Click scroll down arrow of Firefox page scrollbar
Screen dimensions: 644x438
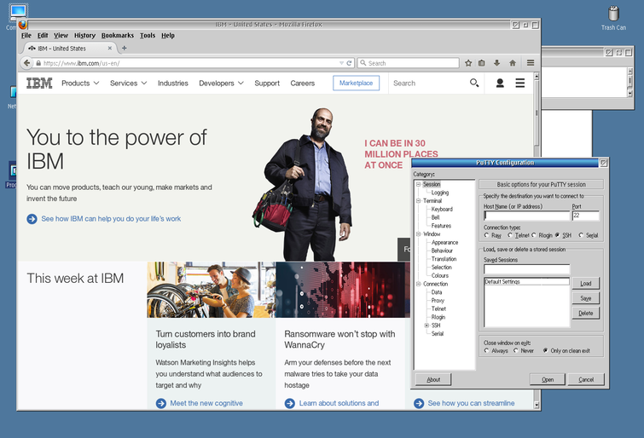pos(537,405)
